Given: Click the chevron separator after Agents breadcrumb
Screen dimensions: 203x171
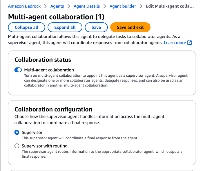Looking at the screenshot, I should tap(69, 6).
